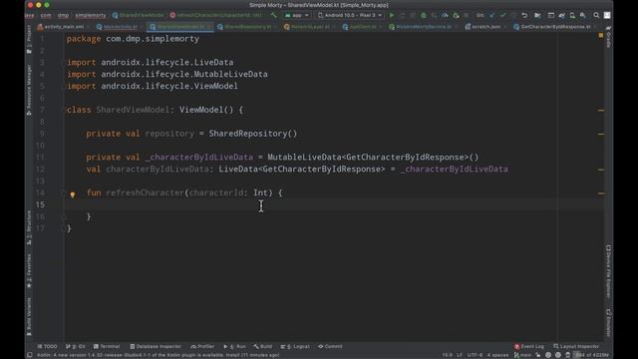Collapse the refreshCharacter function fold marker
Image resolution: width=638 pixels, height=359 pixels.
[63, 192]
